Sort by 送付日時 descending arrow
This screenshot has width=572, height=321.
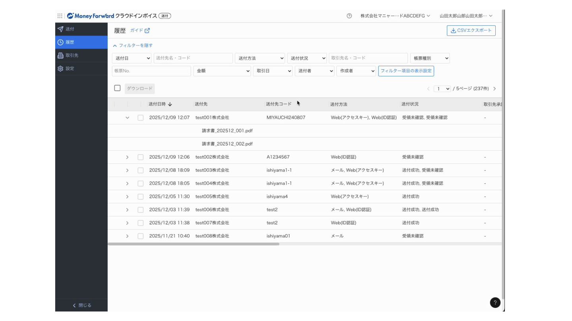(170, 104)
